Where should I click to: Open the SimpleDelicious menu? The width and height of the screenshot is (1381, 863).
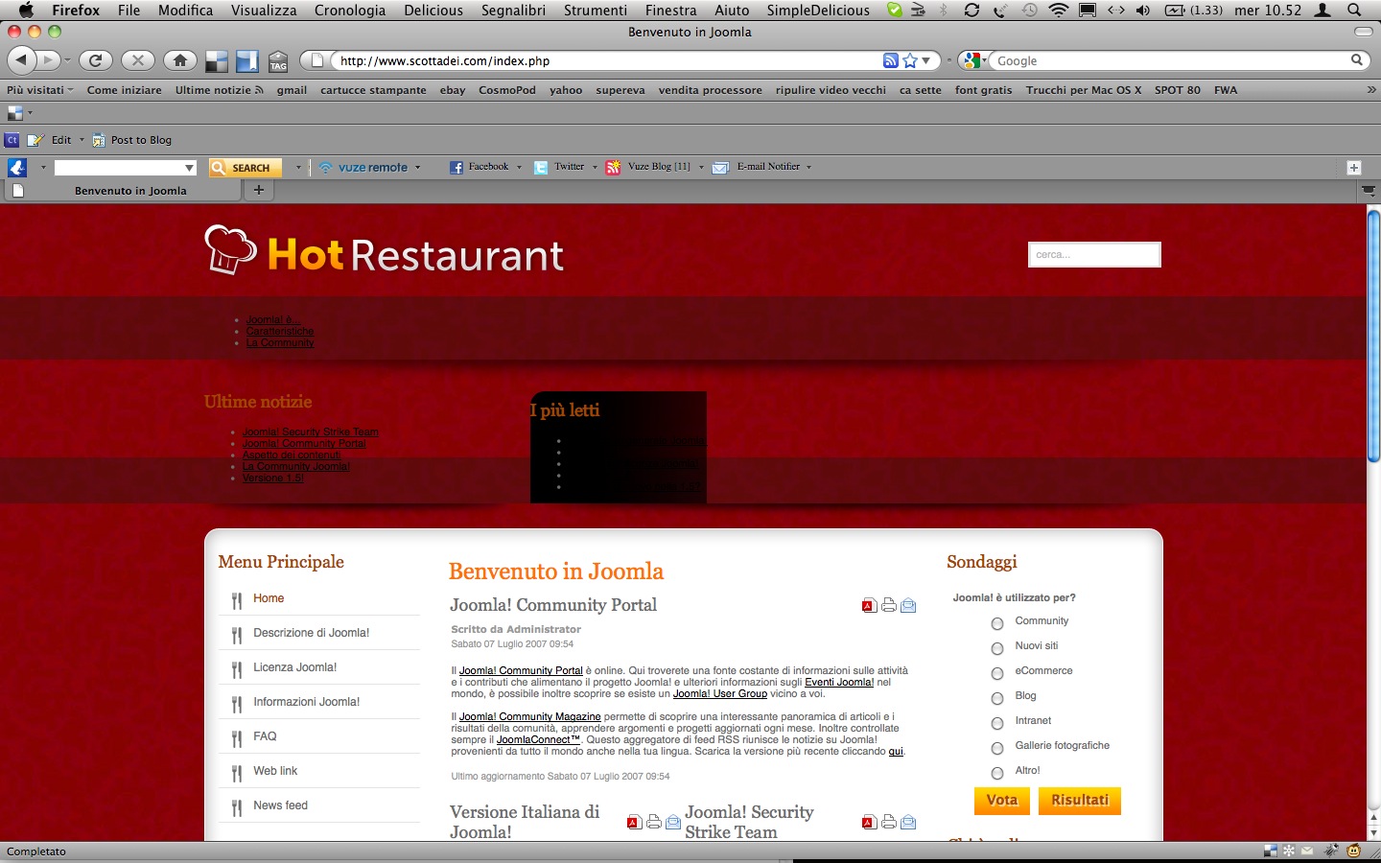818,11
